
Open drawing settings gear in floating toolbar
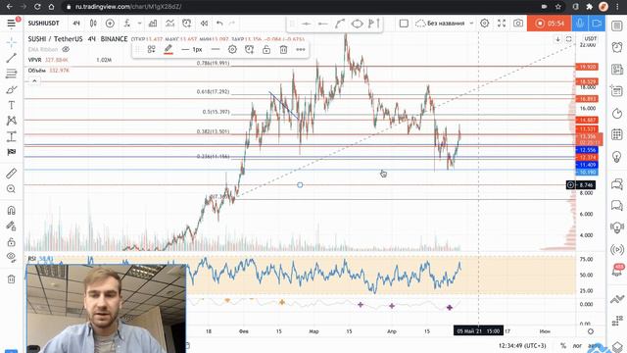coord(232,50)
